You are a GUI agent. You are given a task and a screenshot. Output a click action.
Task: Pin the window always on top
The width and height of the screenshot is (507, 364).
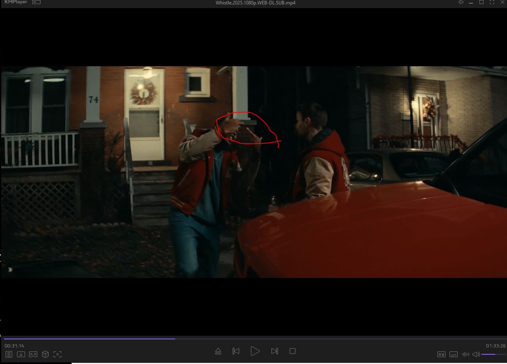[460, 2]
